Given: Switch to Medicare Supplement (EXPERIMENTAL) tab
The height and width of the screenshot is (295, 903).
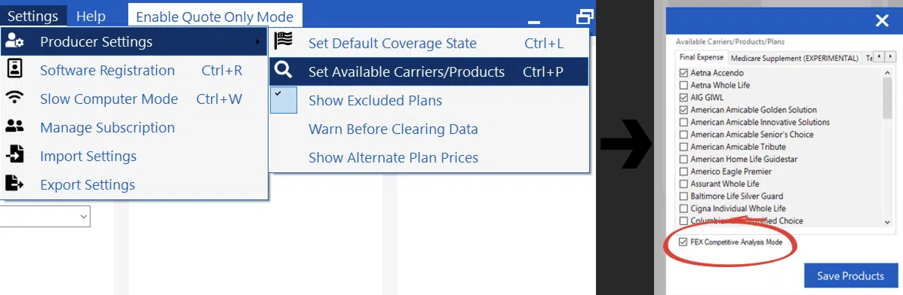Looking at the screenshot, I should pyautogui.click(x=794, y=58).
